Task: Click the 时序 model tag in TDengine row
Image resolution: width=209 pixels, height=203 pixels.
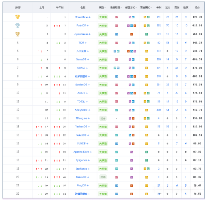Action: point(103,118)
